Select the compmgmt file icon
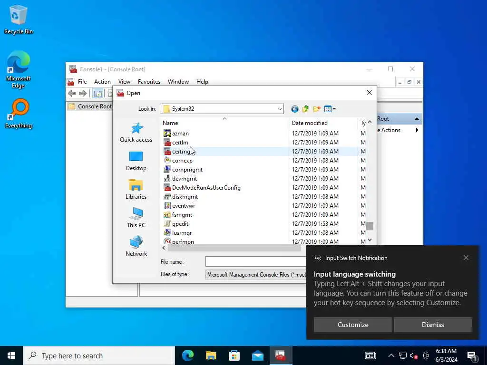This screenshot has width=487, height=365. coord(167,170)
